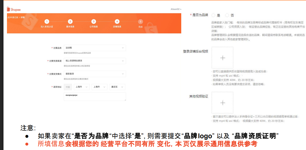306x150 pixels.
Task: Click plus upload box for 其他视频验证
Action: click(x=222, y=103)
